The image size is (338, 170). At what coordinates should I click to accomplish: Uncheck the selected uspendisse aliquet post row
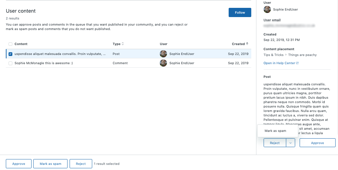[10, 54]
